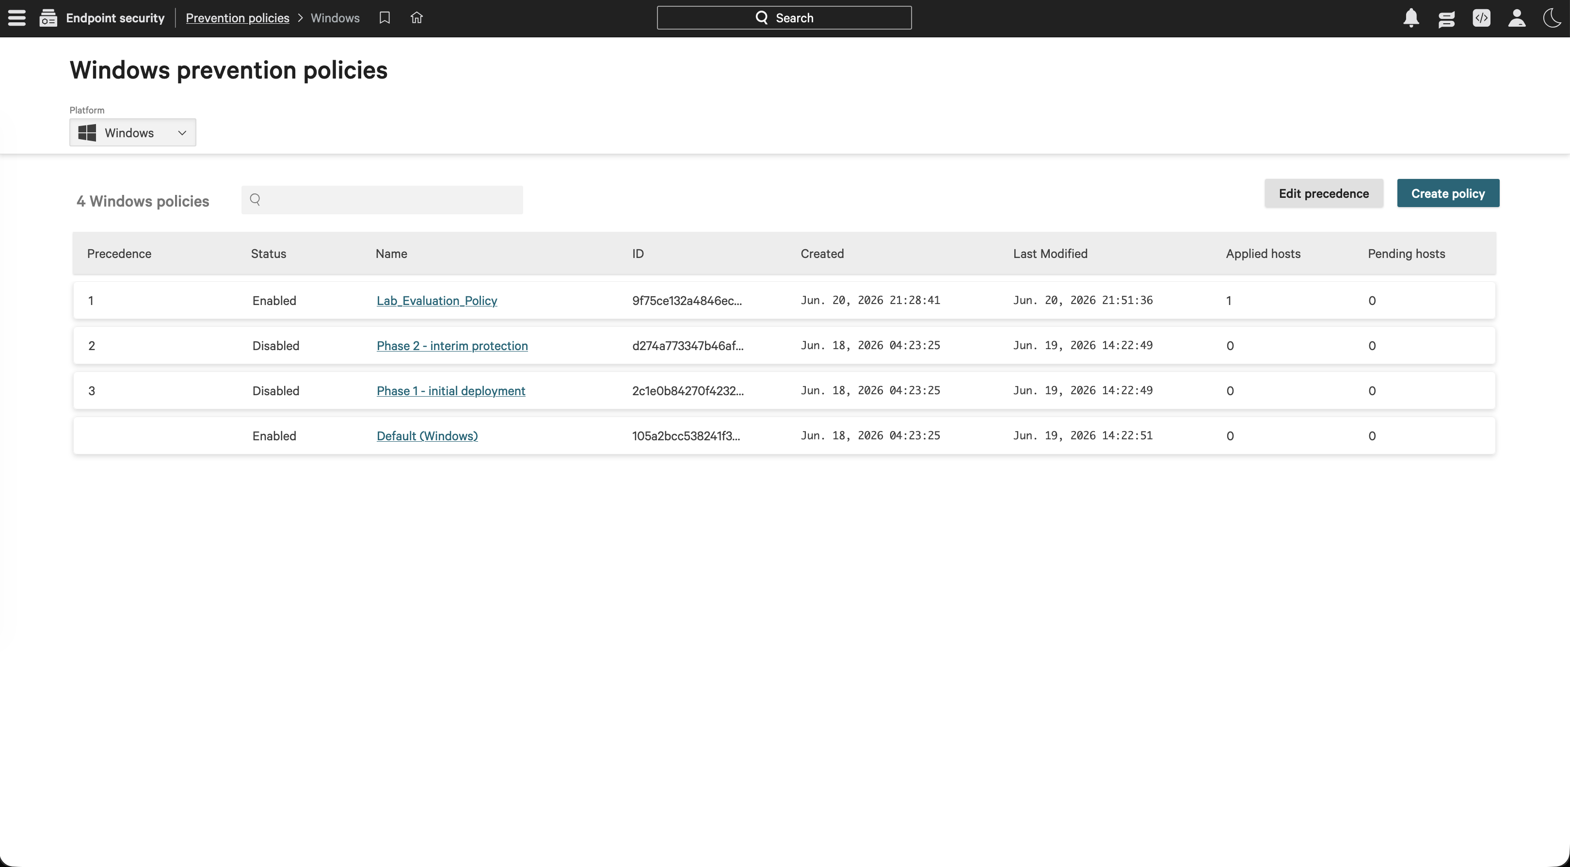Toggle dark mode moon icon
The height and width of the screenshot is (867, 1570).
tap(1553, 17)
